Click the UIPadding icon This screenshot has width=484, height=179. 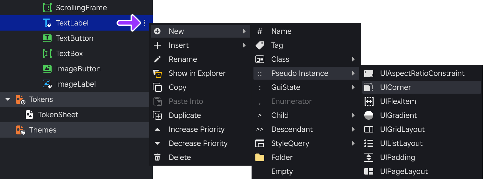point(369,157)
